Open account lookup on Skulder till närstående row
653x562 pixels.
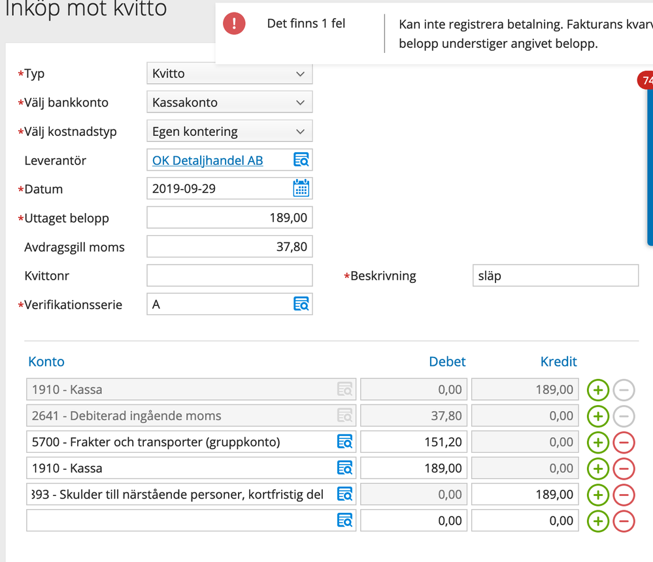345,494
